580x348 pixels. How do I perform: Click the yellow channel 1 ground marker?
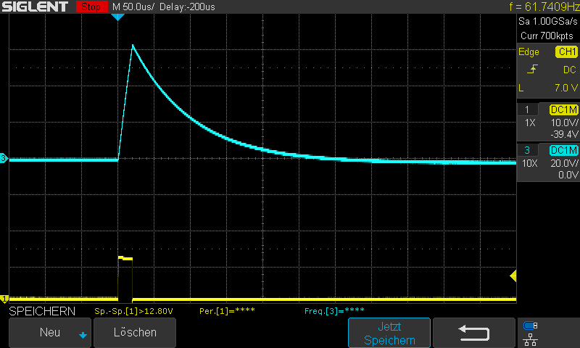(x=4, y=299)
